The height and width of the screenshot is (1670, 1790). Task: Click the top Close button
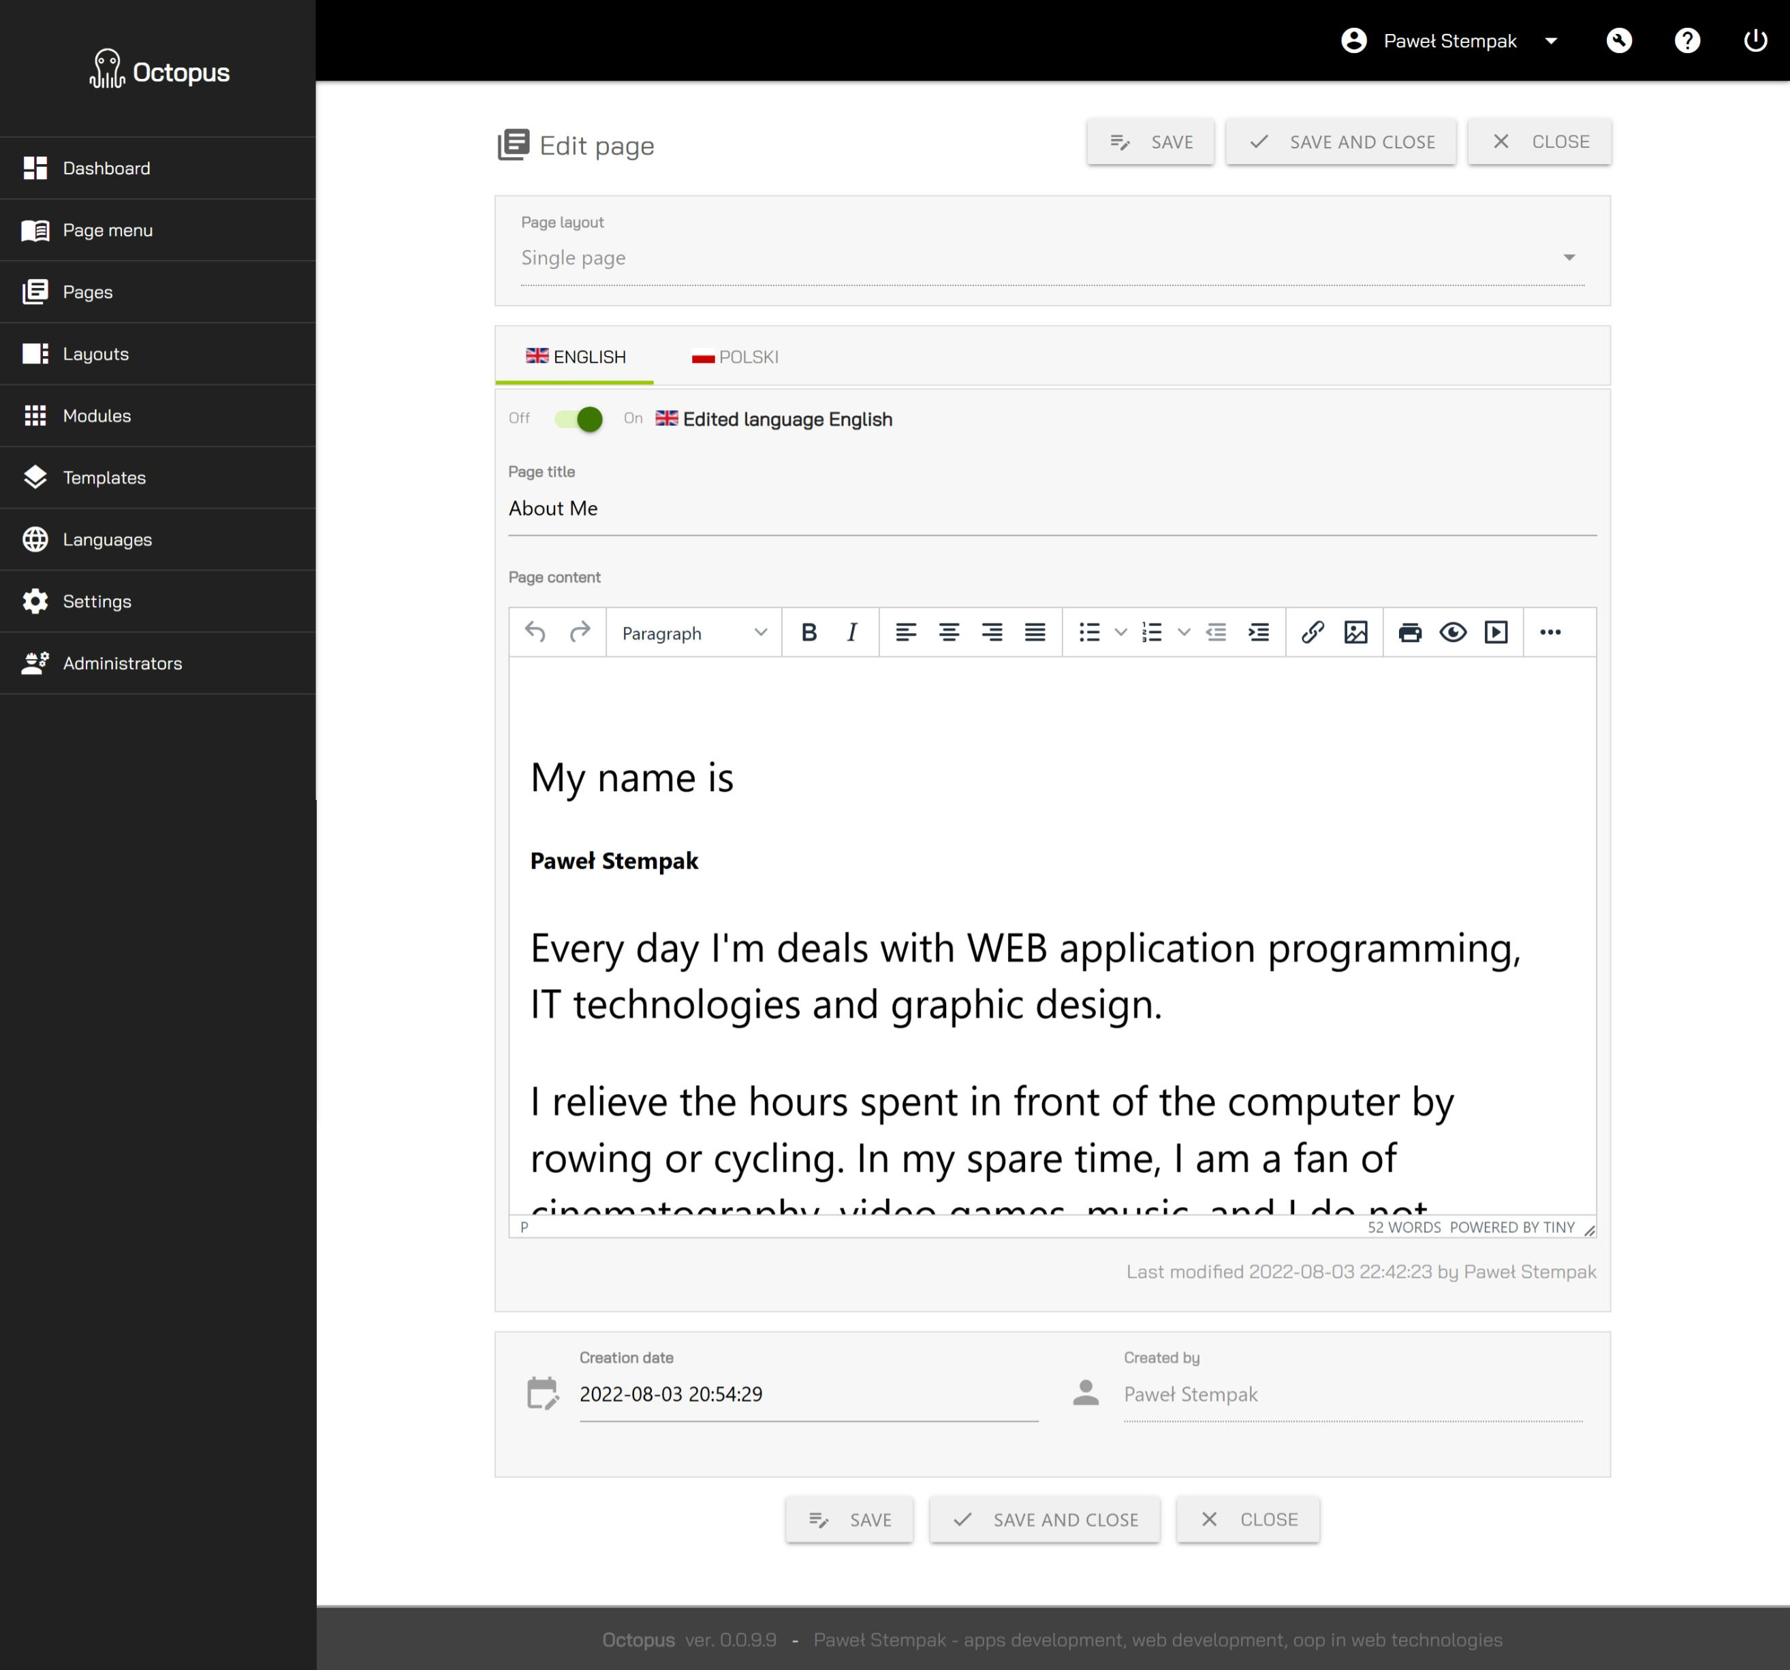coord(1539,142)
